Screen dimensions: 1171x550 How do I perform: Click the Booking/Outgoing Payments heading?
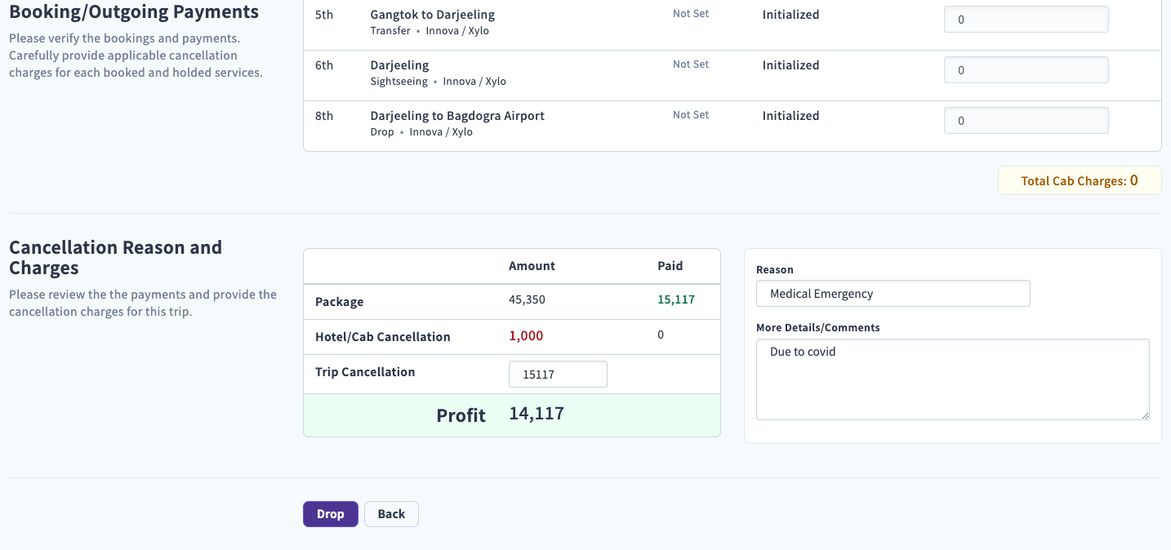tap(134, 11)
